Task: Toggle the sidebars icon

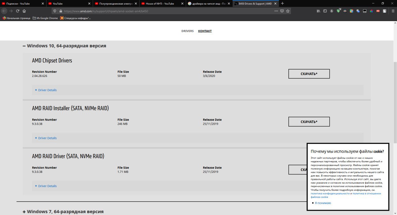Action: tap(325, 11)
